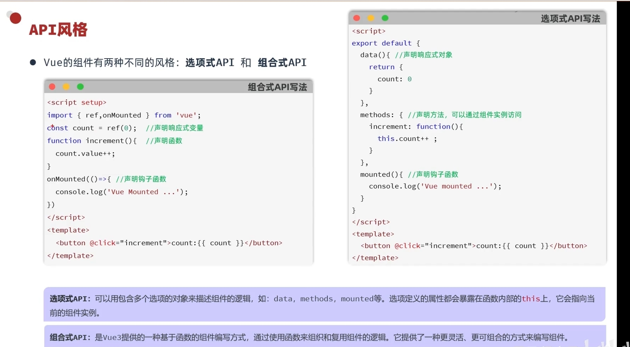Image resolution: width=630 pixels, height=347 pixels.
Task: Click the this.count++ ; line
Action: pyautogui.click(x=407, y=139)
